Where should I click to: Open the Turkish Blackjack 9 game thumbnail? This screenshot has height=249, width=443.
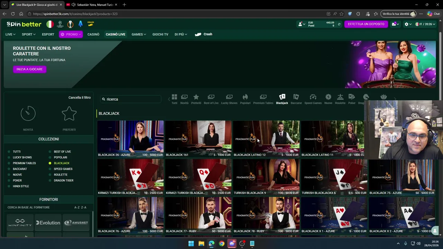(x=266, y=177)
